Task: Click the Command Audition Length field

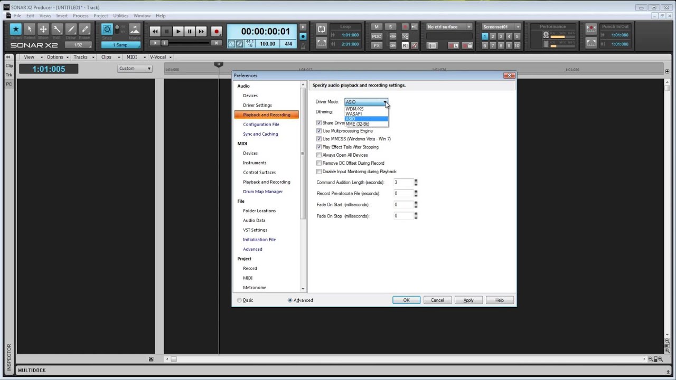Action: pyautogui.click(x=402, y=182)
